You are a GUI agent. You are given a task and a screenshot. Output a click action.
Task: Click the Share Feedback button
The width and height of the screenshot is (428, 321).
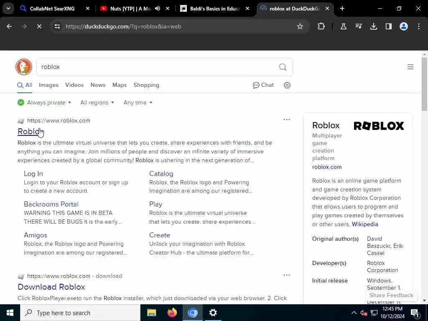pos(391,296)
